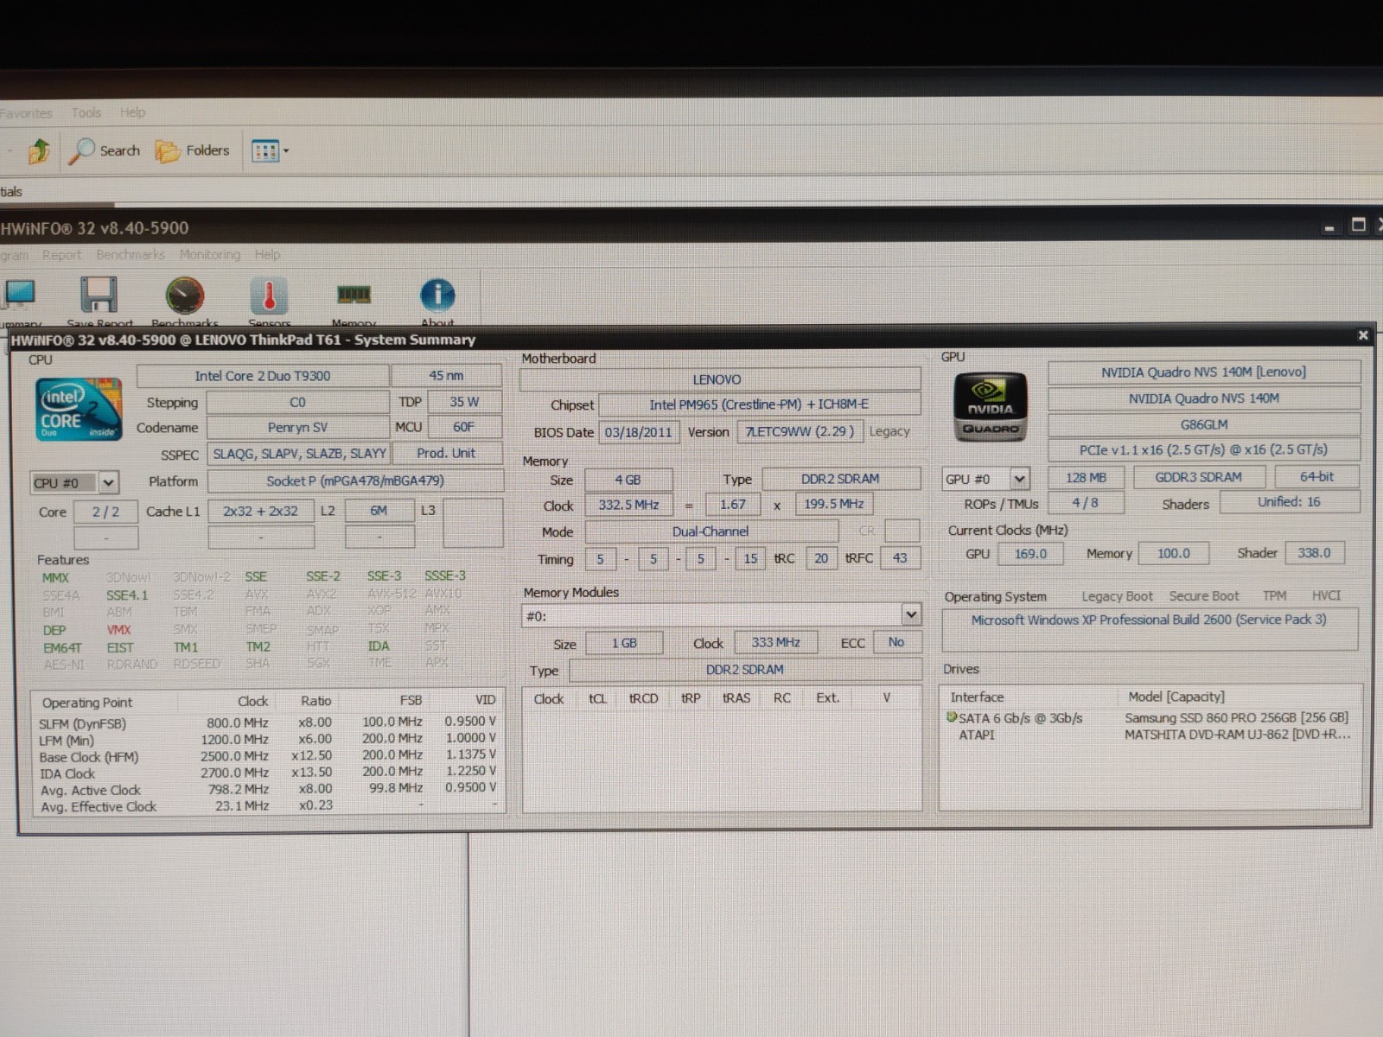Click the Intel Core 2 Duo logo
Image resolution: width=1383 pixels, height=1037 pixels.
[x=79, y=409]
